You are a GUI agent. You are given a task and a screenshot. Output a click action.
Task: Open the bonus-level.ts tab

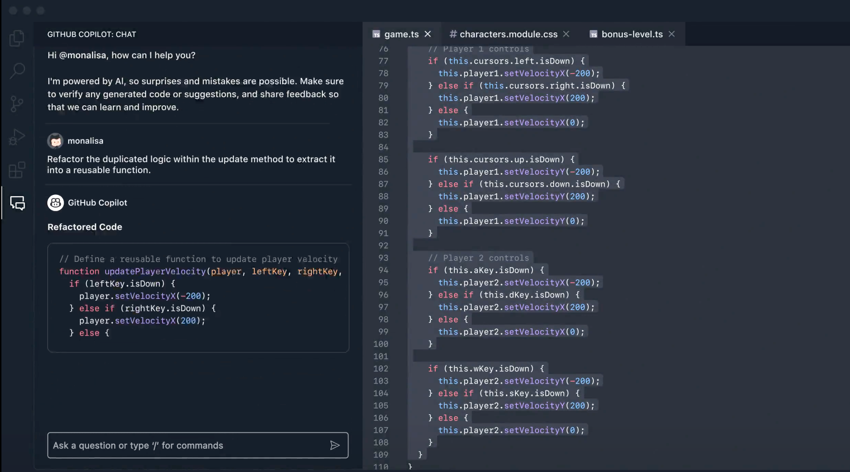632,34
